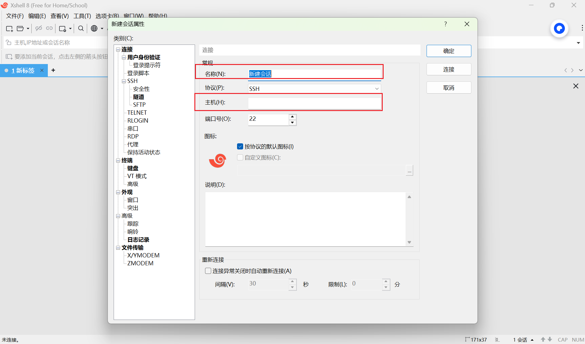Open the tab list dropdown chevron
The image size is (585, 344).
pos(581,70)
